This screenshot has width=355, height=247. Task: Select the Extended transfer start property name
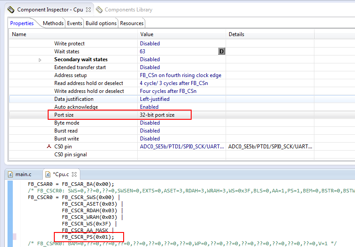coord(80,67)
